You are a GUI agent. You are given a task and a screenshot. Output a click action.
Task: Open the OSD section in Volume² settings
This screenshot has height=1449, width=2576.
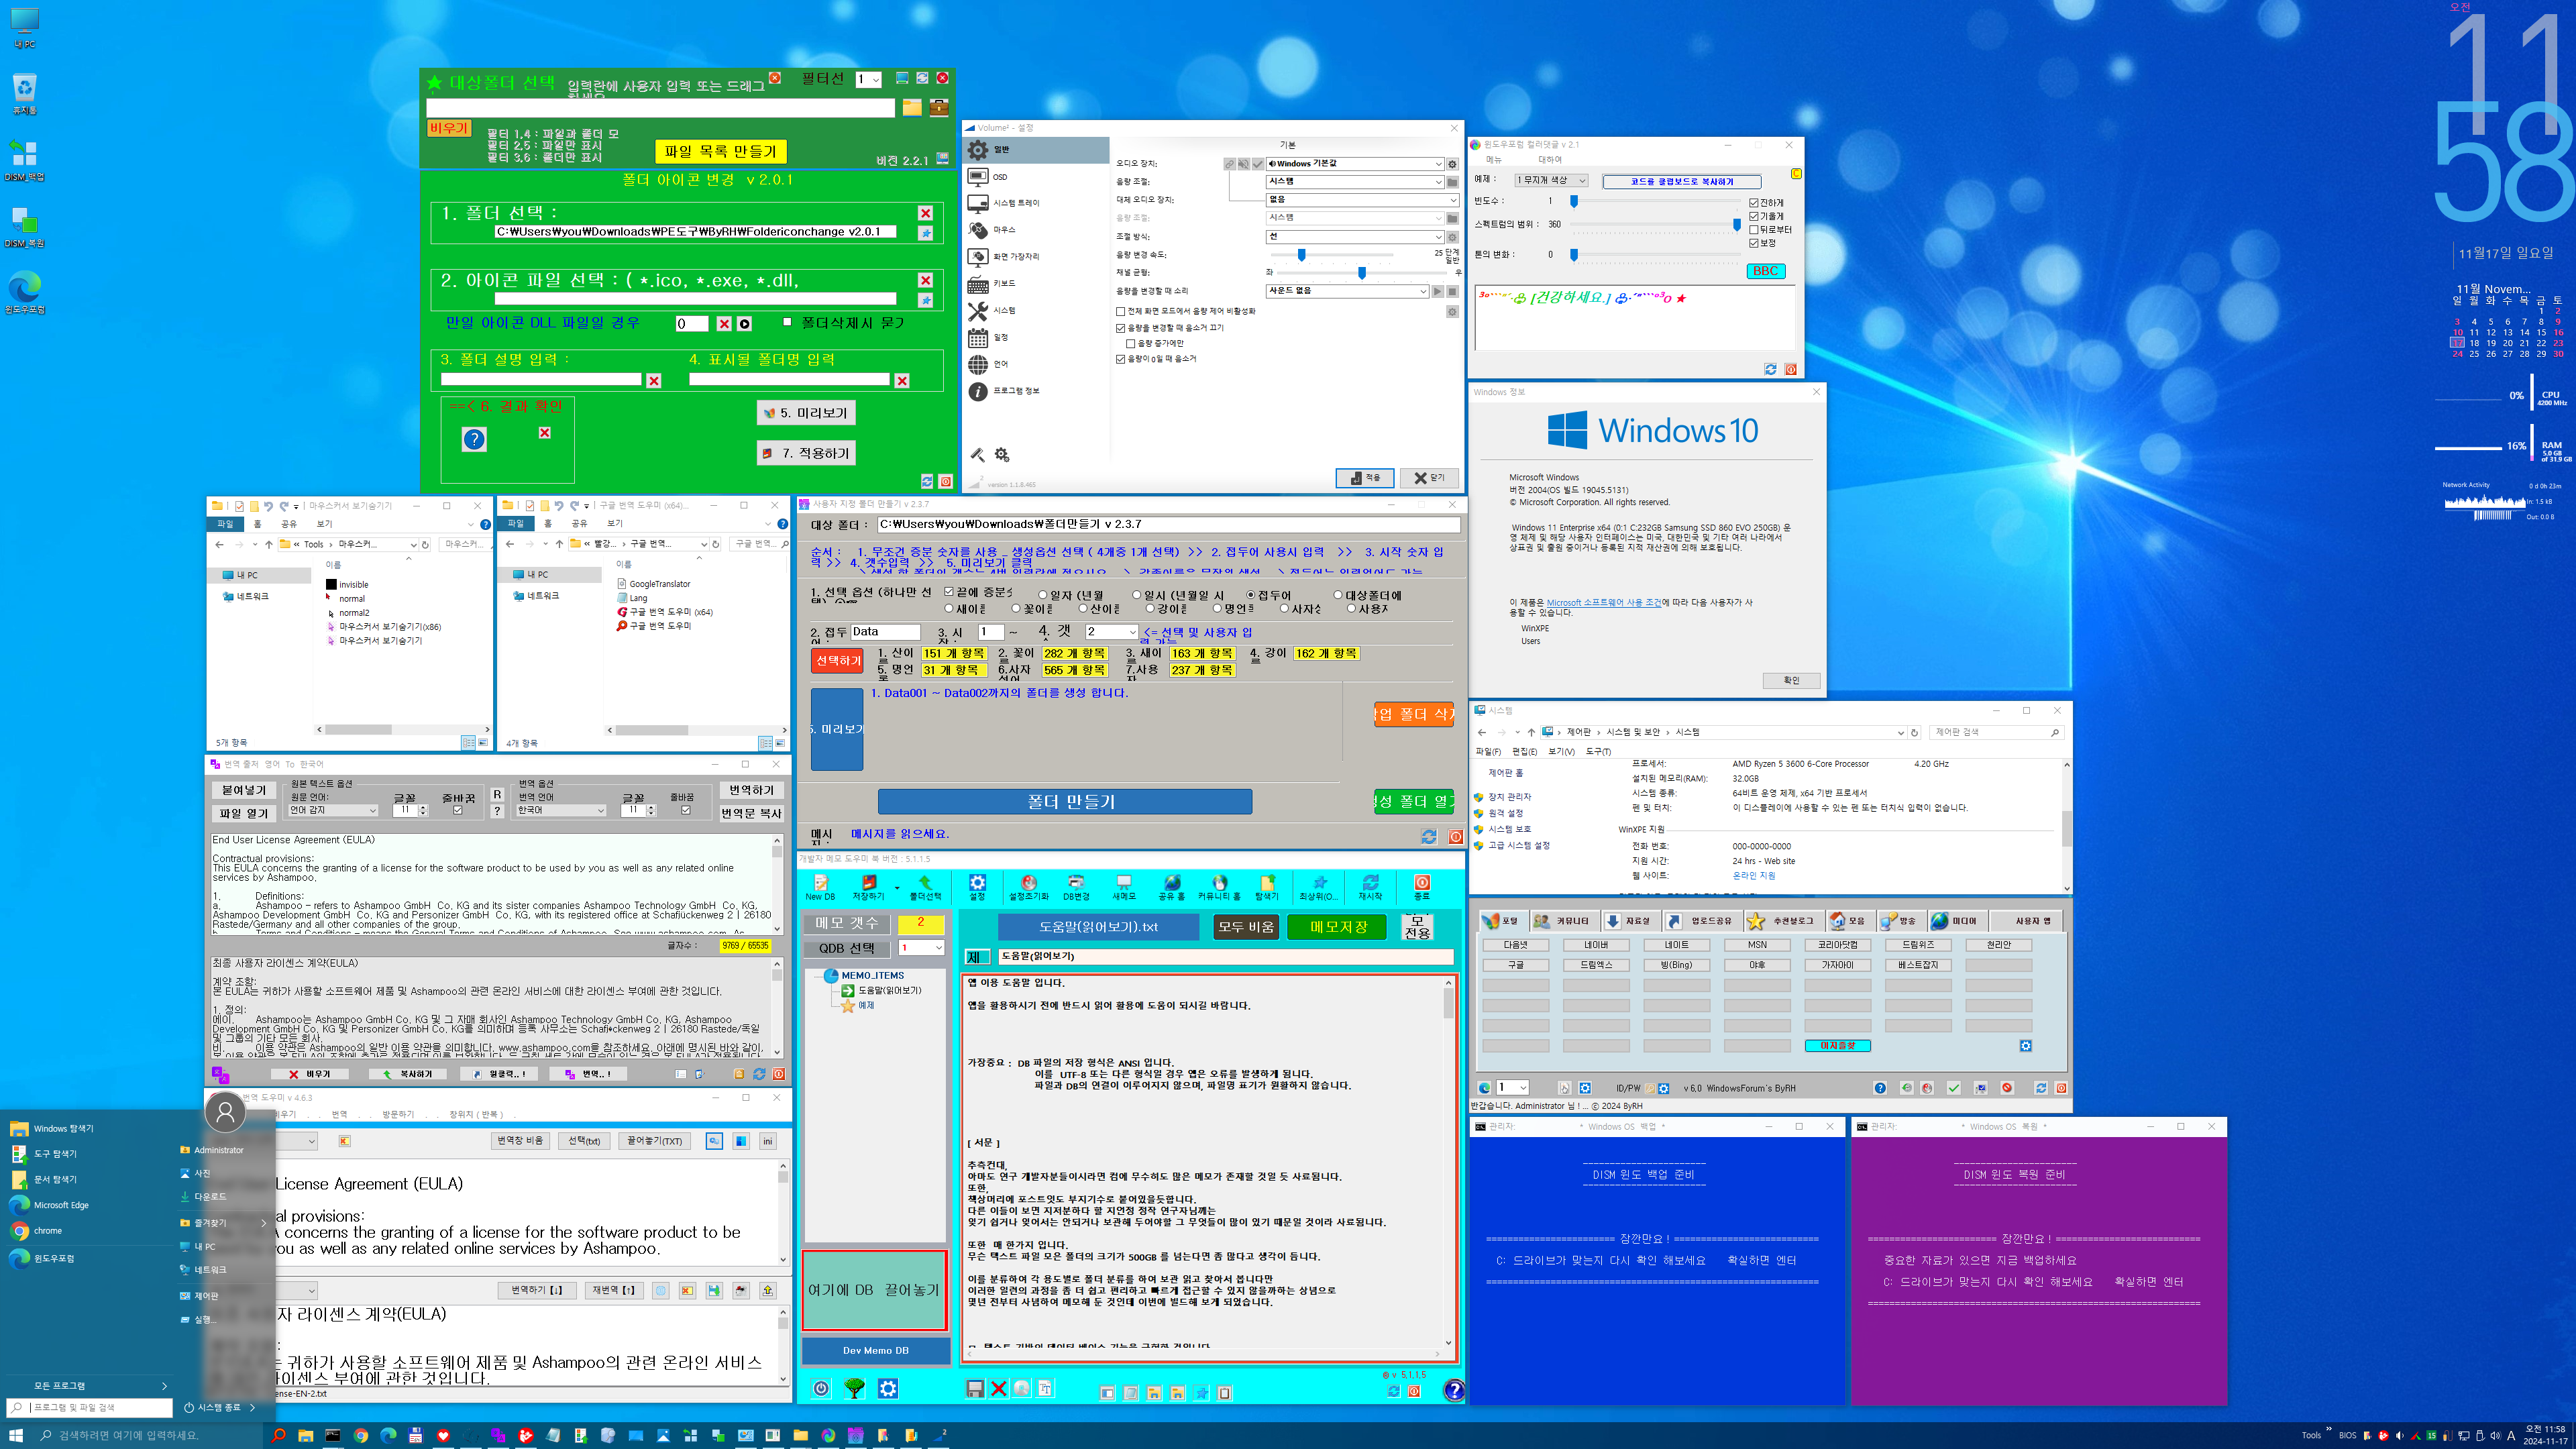coord(1036,176)
